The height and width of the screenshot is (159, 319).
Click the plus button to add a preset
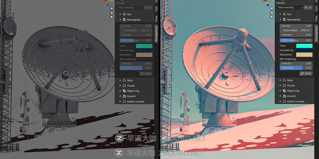(145, 7)
